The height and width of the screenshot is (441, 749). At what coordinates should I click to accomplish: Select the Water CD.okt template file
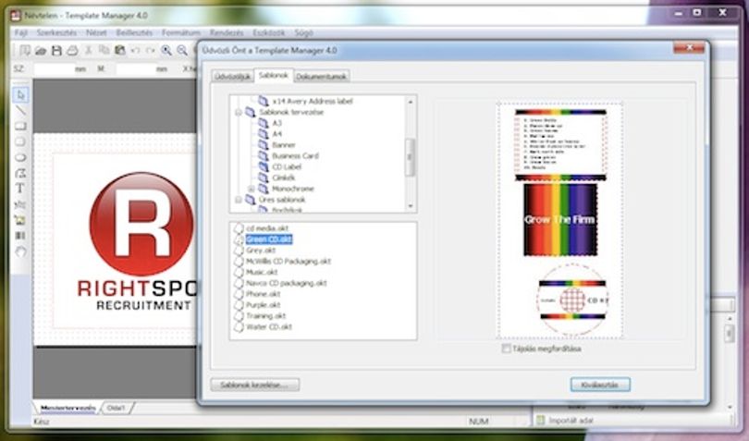[269, 327]
